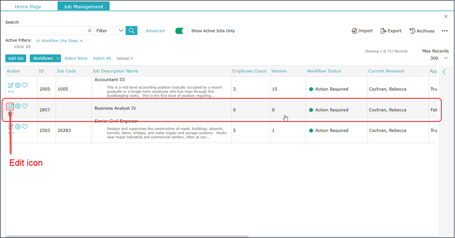Remove the In Workflow (My Step) filter
The width and height of the screenshot is (455, 238).
81,40
